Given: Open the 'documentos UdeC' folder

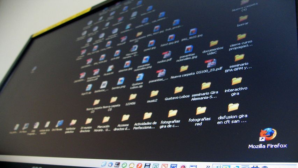Looking at the screenshot, I should coord(214,43).
